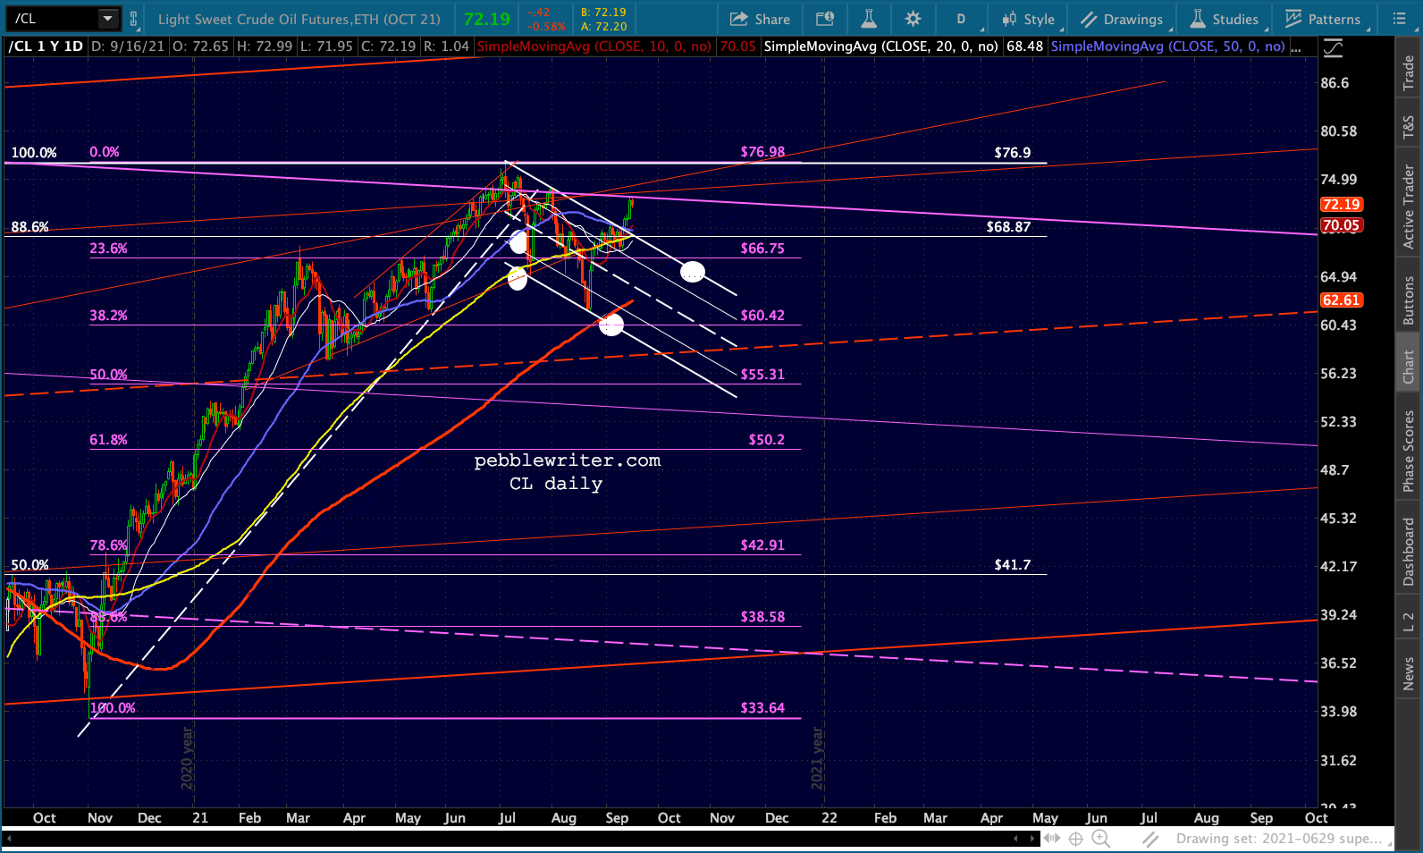Click the bid price B: 72.19

click(x=603, y=13)
